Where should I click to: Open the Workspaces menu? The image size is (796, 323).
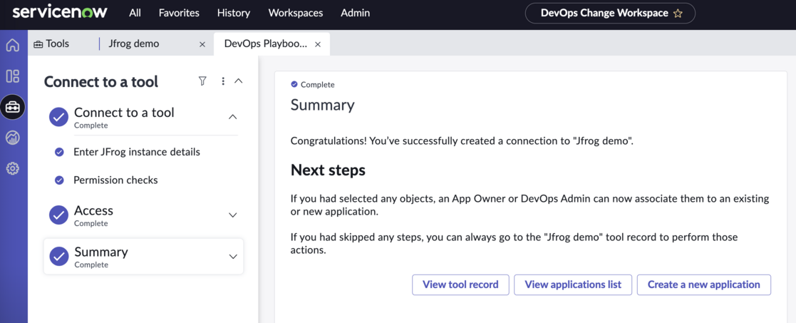(296, 14)
